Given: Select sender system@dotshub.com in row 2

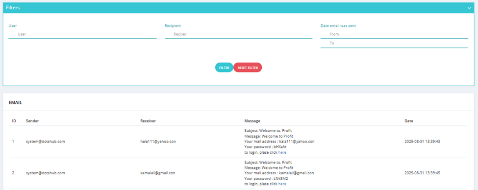Looking at the screenshot, I should [46, 173].
